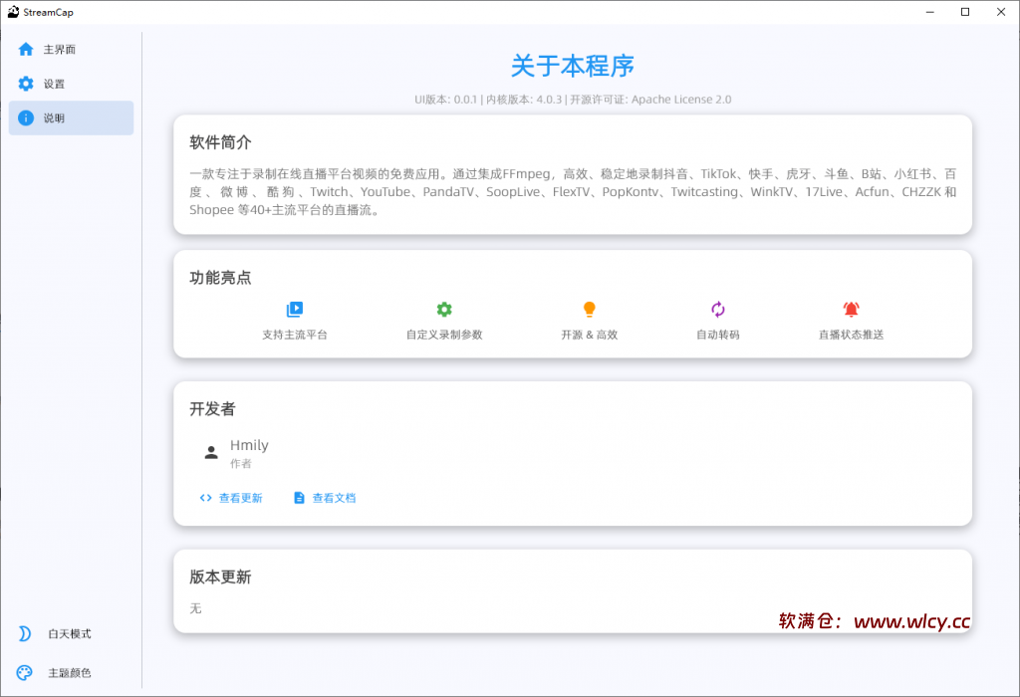Image resolution: width=1020 pixels, height=697 pixels.
Task: Click the 功能亮点 heading
Action: (220, 278)
